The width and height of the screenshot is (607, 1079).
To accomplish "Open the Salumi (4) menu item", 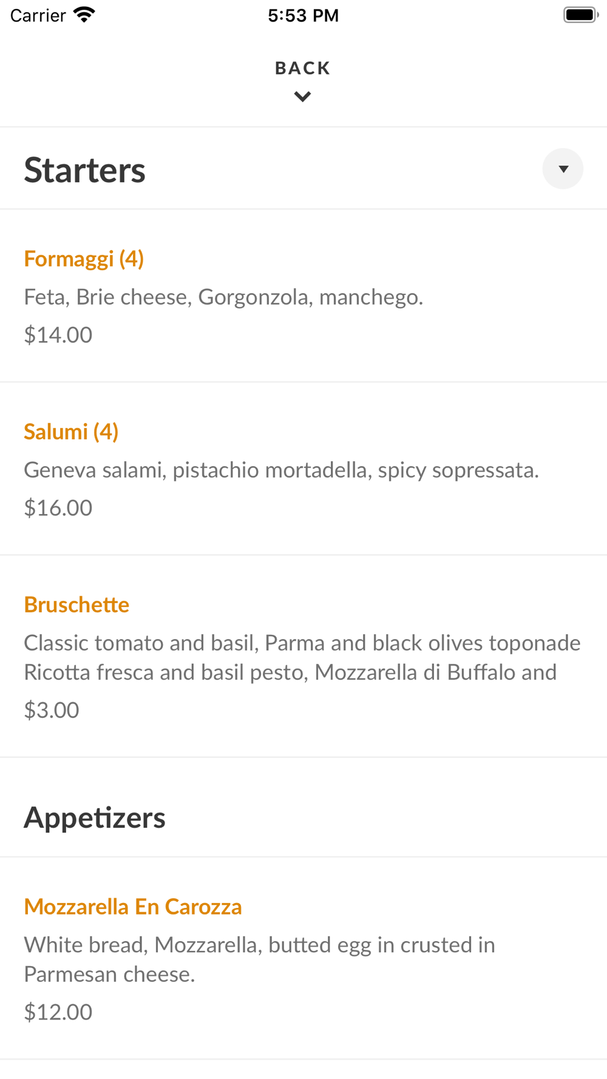I will click(x=71, y=432).
